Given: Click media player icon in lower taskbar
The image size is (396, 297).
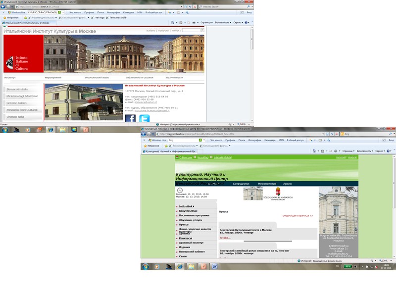Looking at the screenshot, I should coord(157,266).
